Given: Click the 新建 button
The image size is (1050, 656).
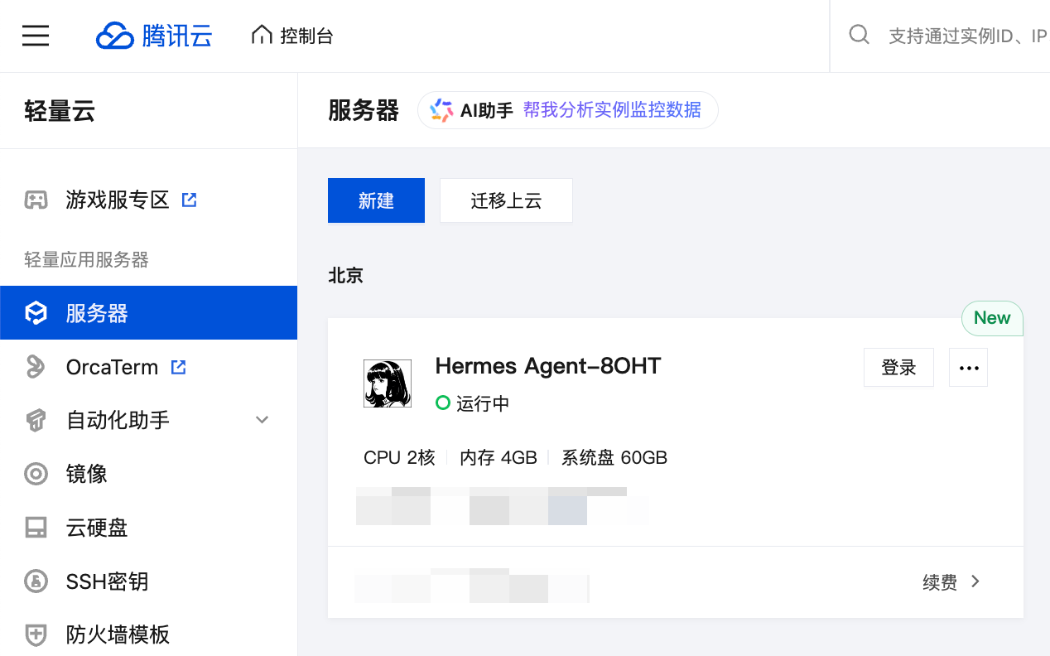Looking at the screenshot, I should tap(376, 200).
